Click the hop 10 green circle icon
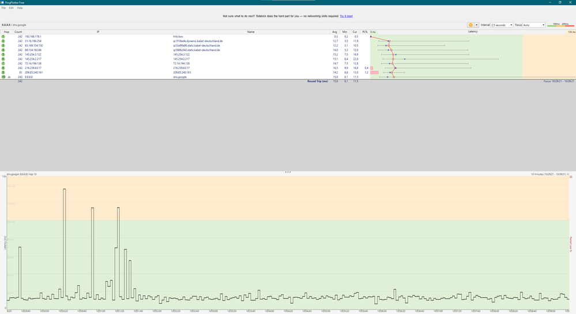 tap(3, 77)
